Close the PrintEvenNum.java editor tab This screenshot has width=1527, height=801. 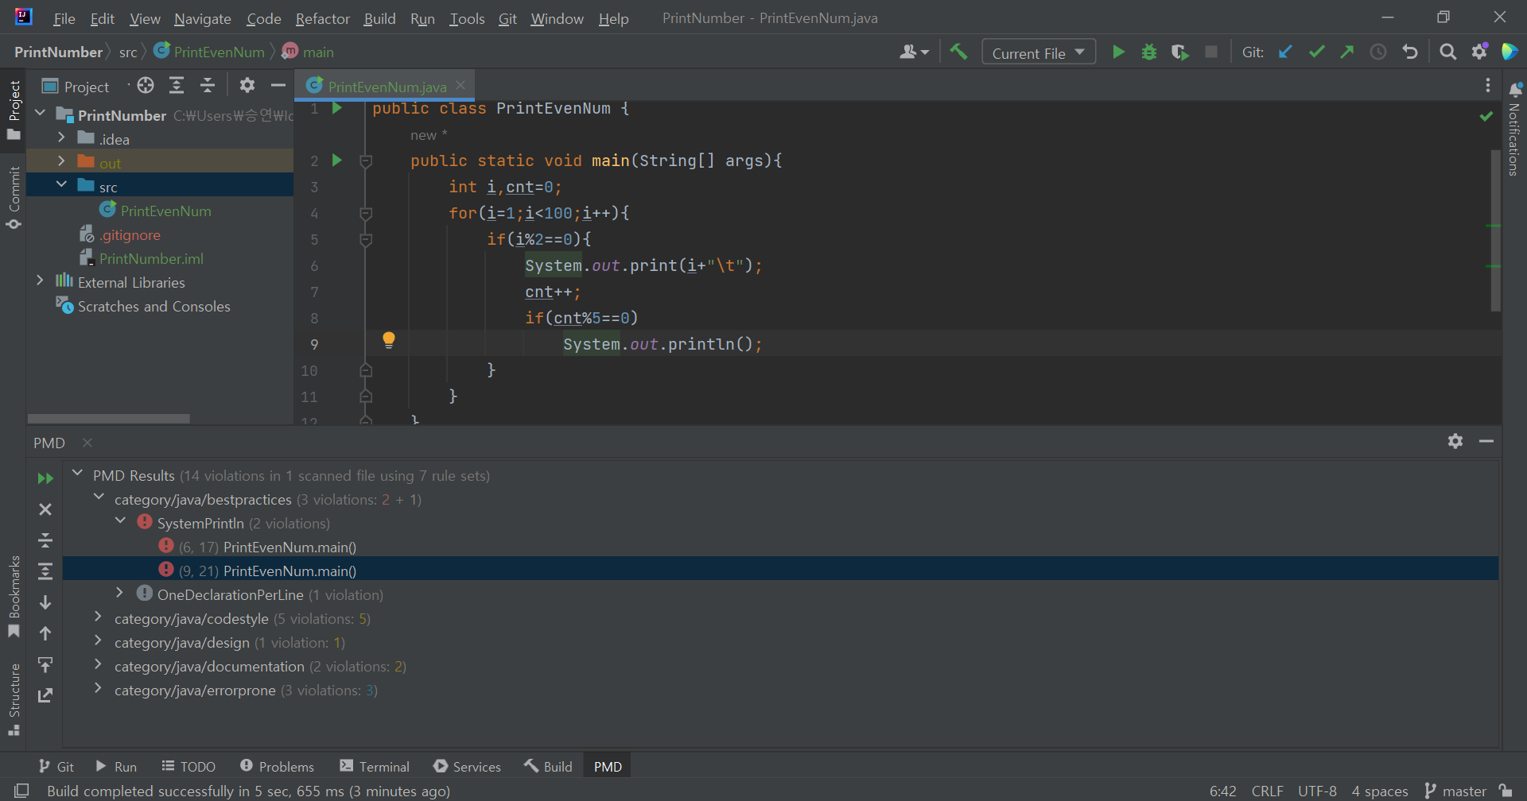460,85
